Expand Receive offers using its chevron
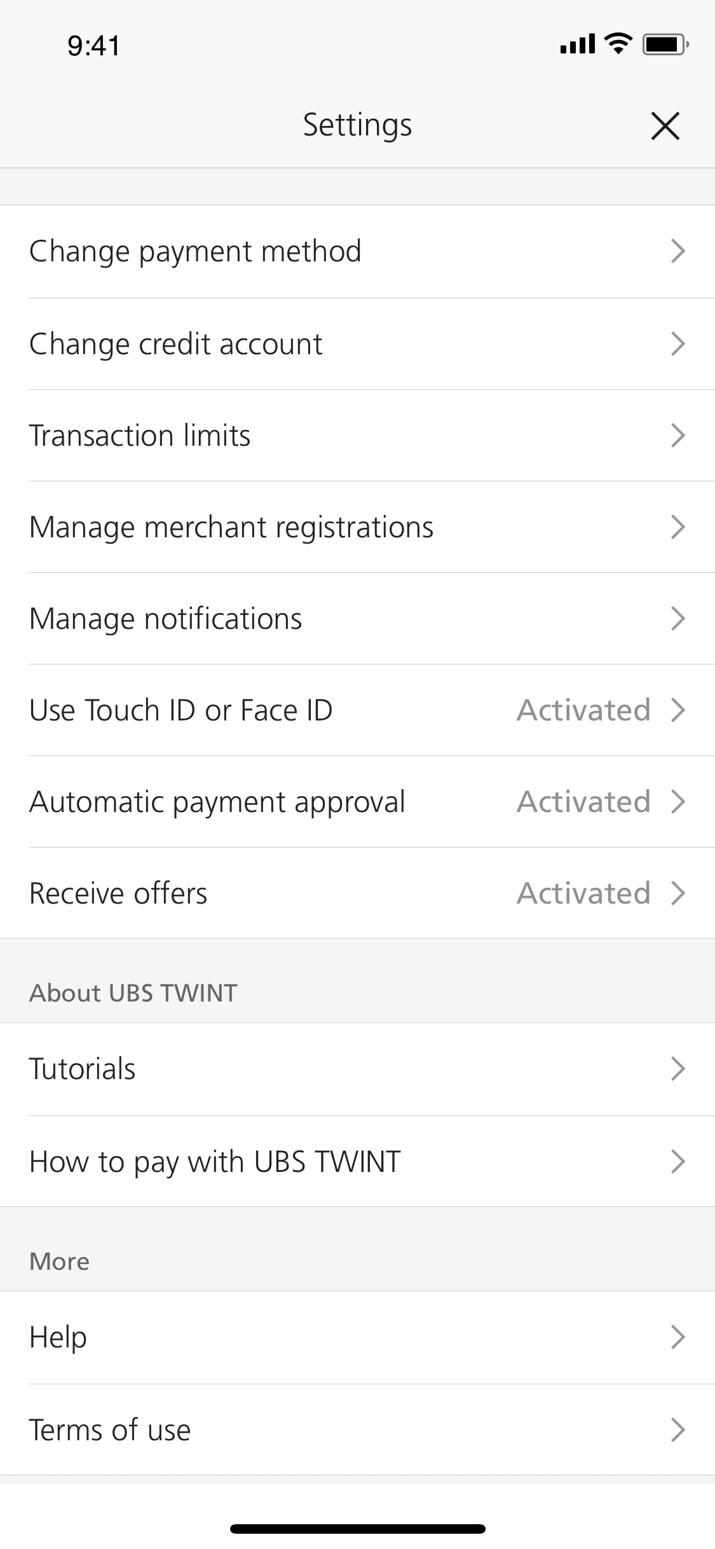Viewport: 715px width, 1549px height. [678, 893]
